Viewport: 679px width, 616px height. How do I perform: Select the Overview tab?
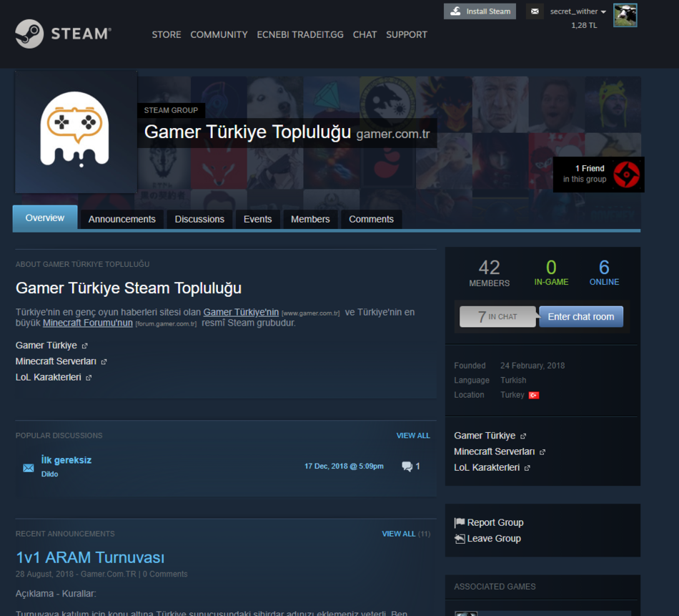pos(45,218)
